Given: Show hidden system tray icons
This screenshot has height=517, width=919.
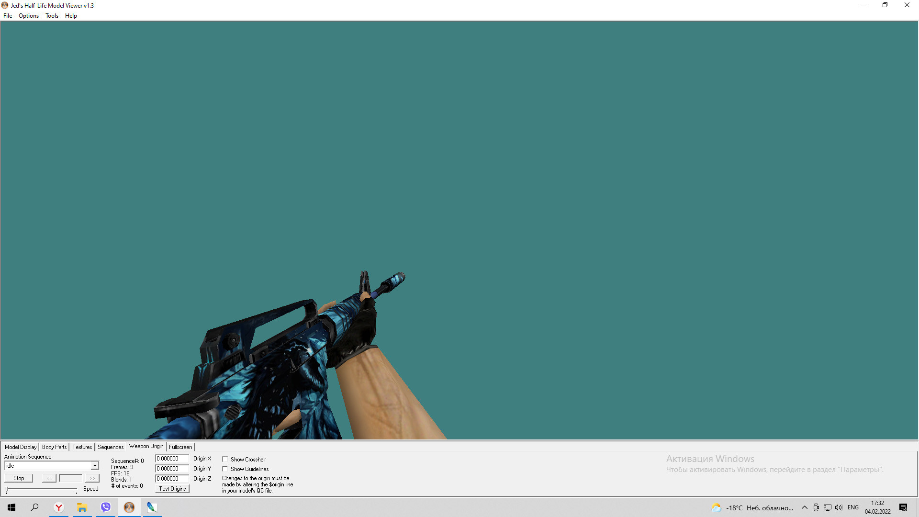Looking at the screenshot, I should coord(805,508).
